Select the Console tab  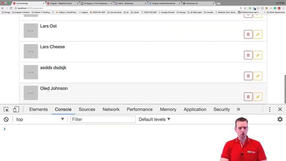point(63,109)
